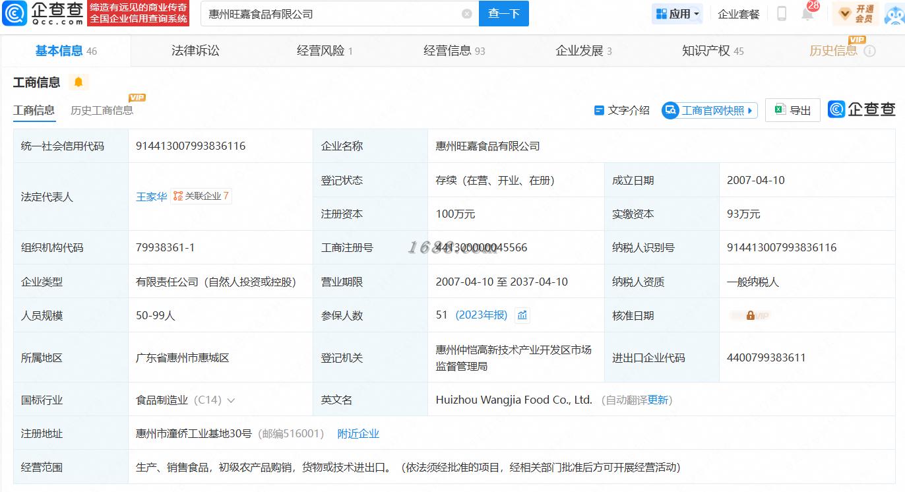The image size is (905, 492).
Task: Click the info icon next to 历史信息
Action: tap(869, 51)
